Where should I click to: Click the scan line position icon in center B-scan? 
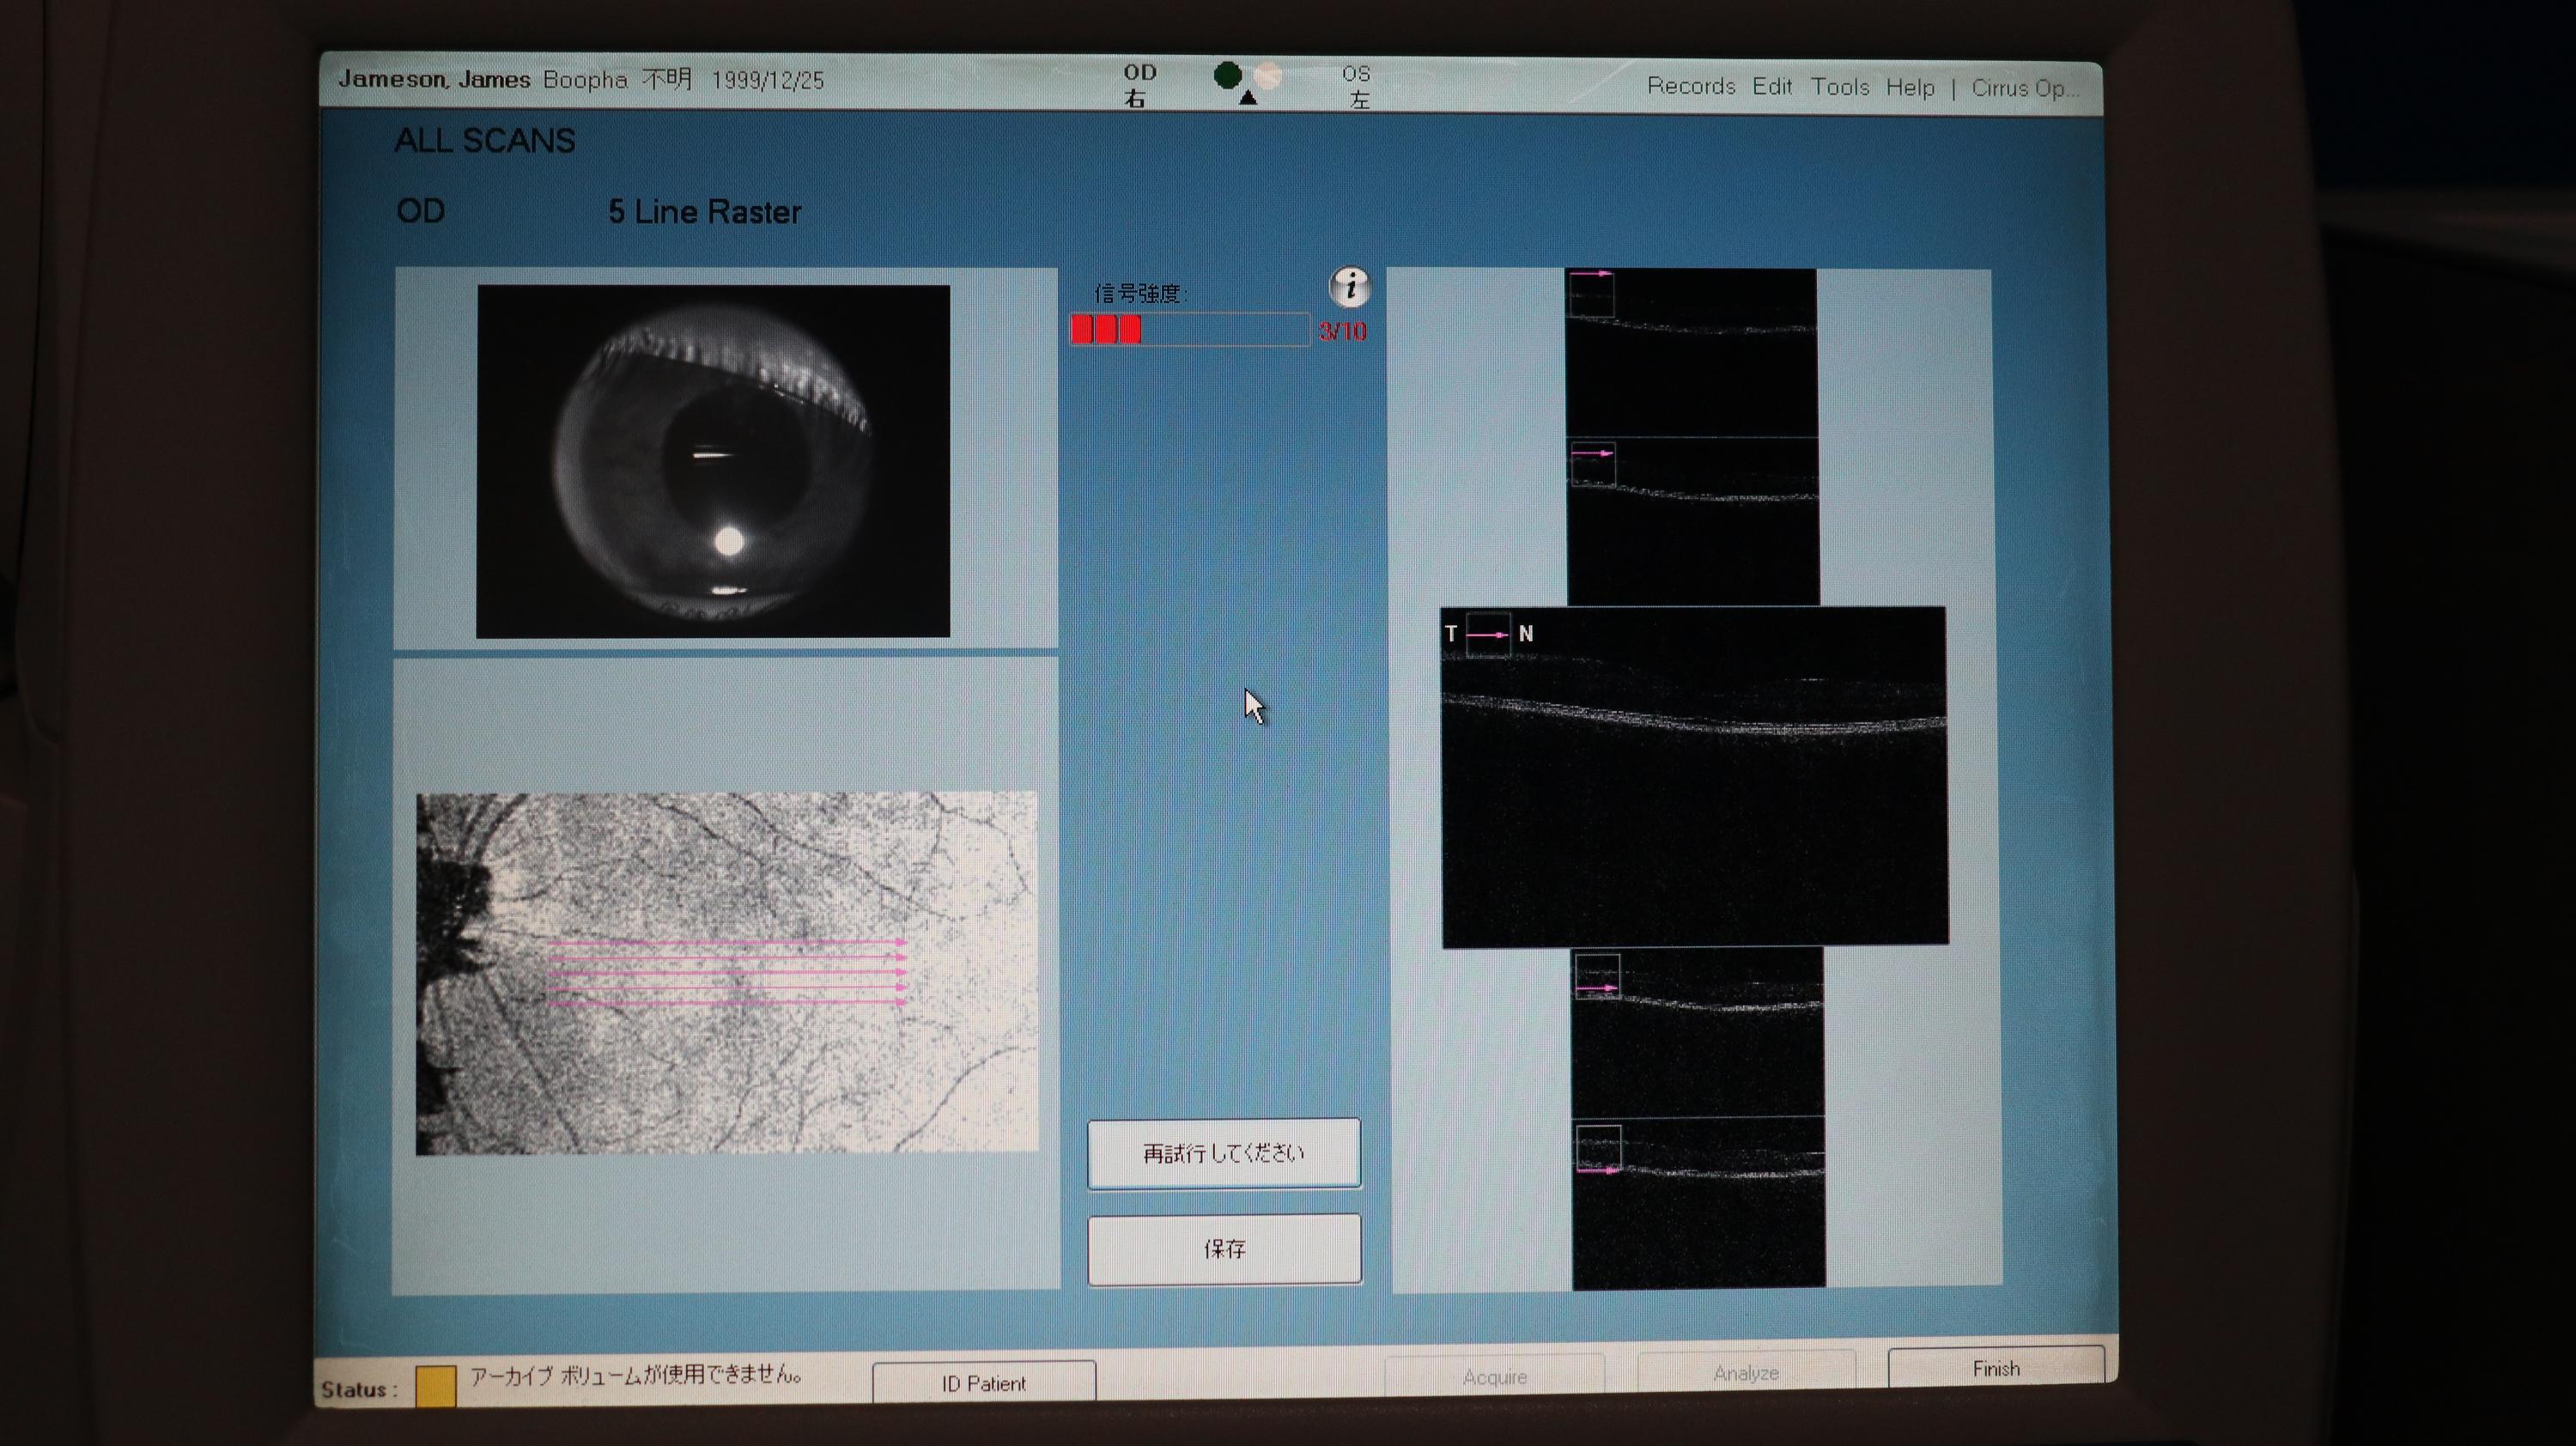[x=1488, y=634]
